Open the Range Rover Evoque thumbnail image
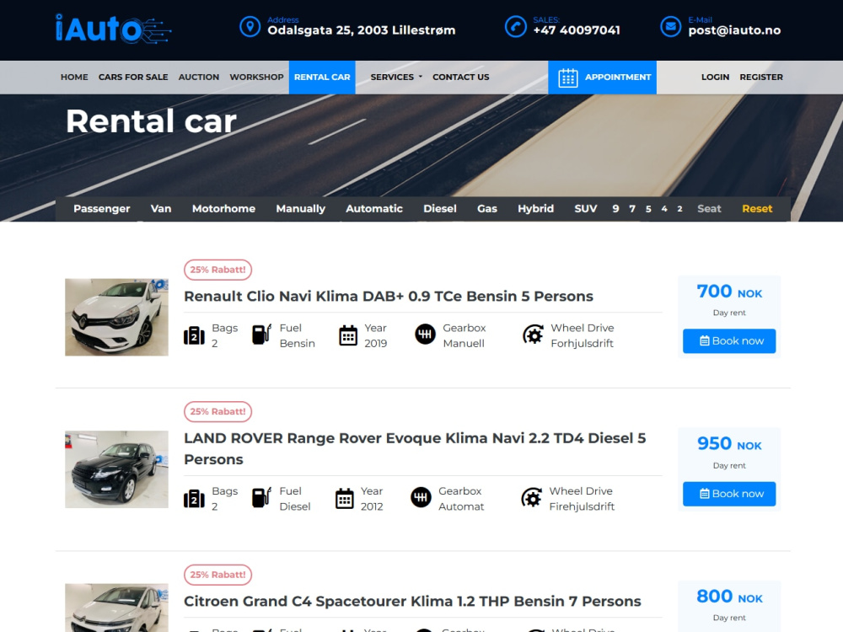Image resolution: width=843 pixels, height=632 pixels. pyautogui.click(x=116, y=469)
